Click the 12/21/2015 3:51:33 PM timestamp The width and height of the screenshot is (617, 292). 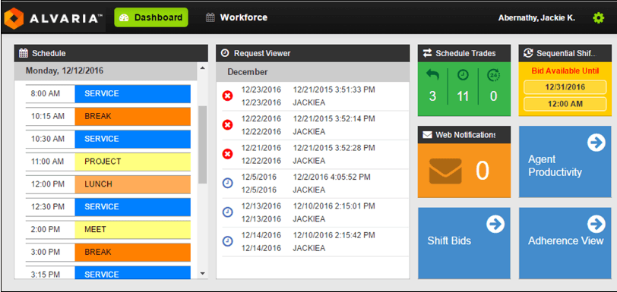click(x=334, y=90)
